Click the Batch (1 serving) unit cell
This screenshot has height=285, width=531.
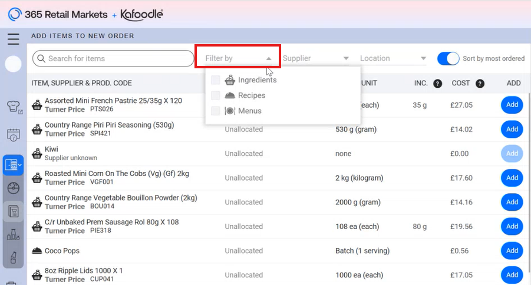click(362, 251)
